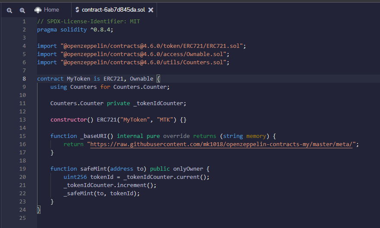The height and width of the screenshot is (228, 380).
Task: Click '_baseURI()' function name
Action: (x=97, y=136)
